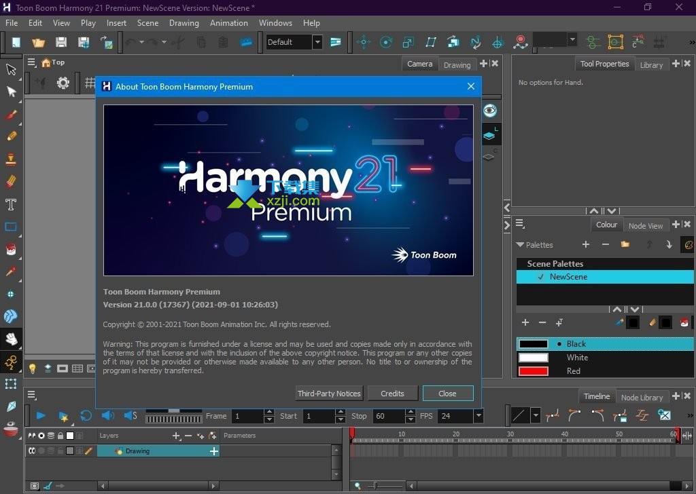The height and width of the screenshot is (494, 696).
Task: Click the Scale tool in top toolbar
Action: pos(408,42)
